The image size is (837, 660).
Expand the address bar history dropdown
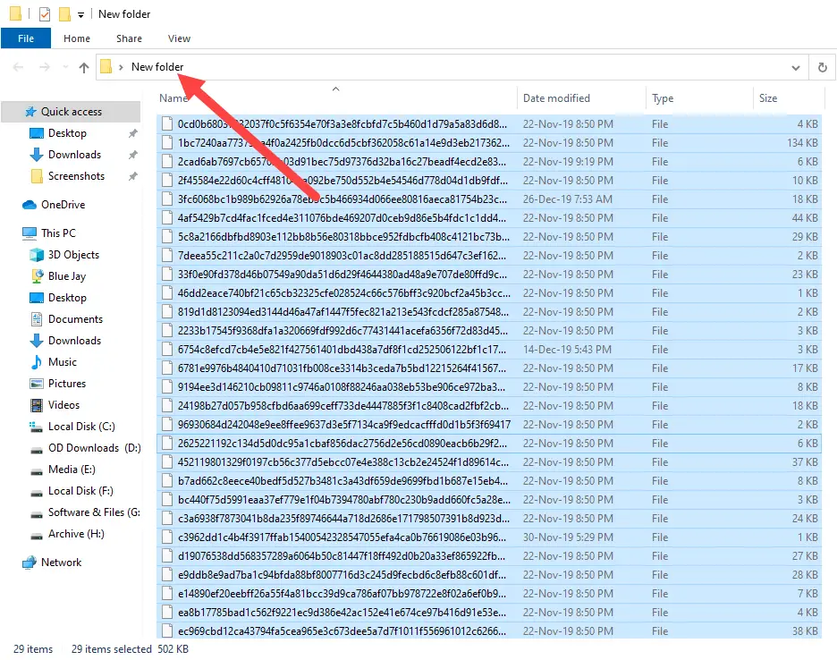[795, 67]
